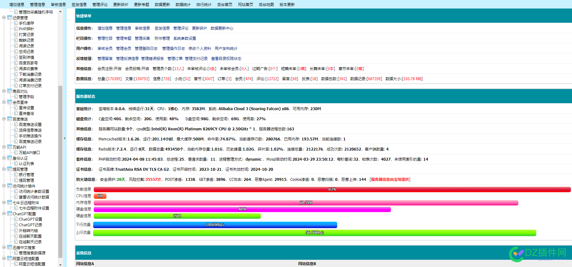The width and height of the screenshot is (572, 267).
Task: Open the 管理登陆日志 link
Action: [x=146, y=49]
